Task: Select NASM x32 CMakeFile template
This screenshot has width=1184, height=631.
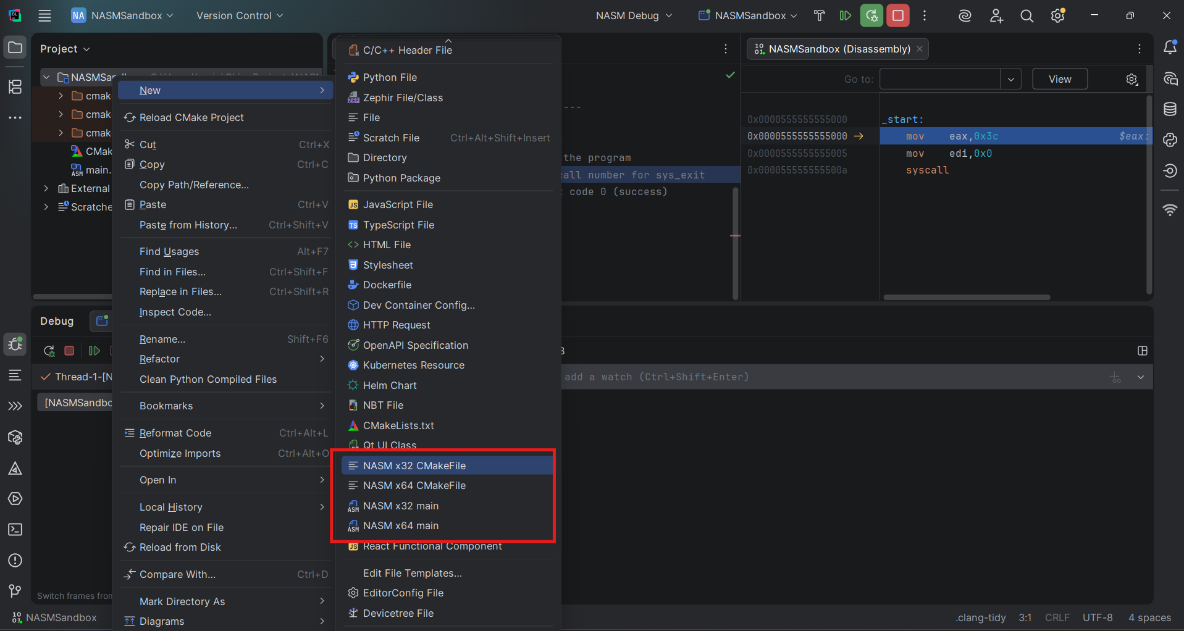Action: click(447, 466)
